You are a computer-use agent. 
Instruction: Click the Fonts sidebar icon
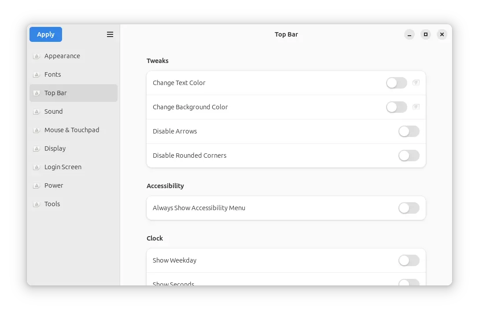(x=36, y=74)
